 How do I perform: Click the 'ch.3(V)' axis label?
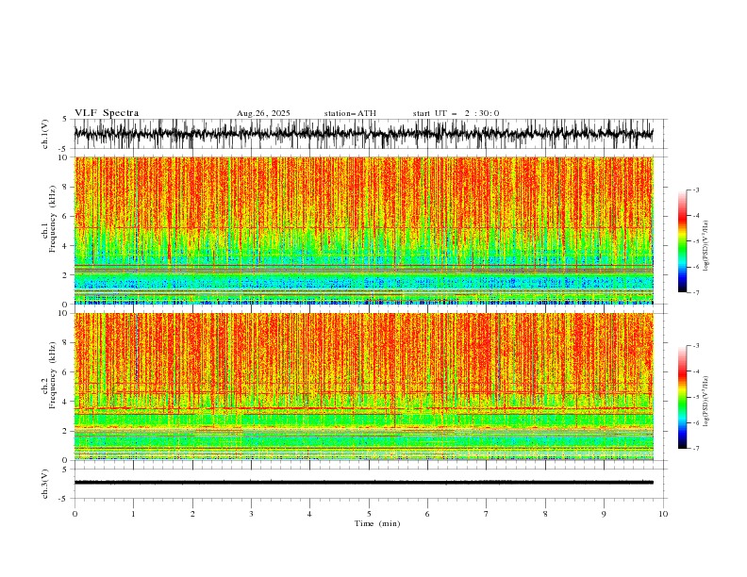point(45,484)
